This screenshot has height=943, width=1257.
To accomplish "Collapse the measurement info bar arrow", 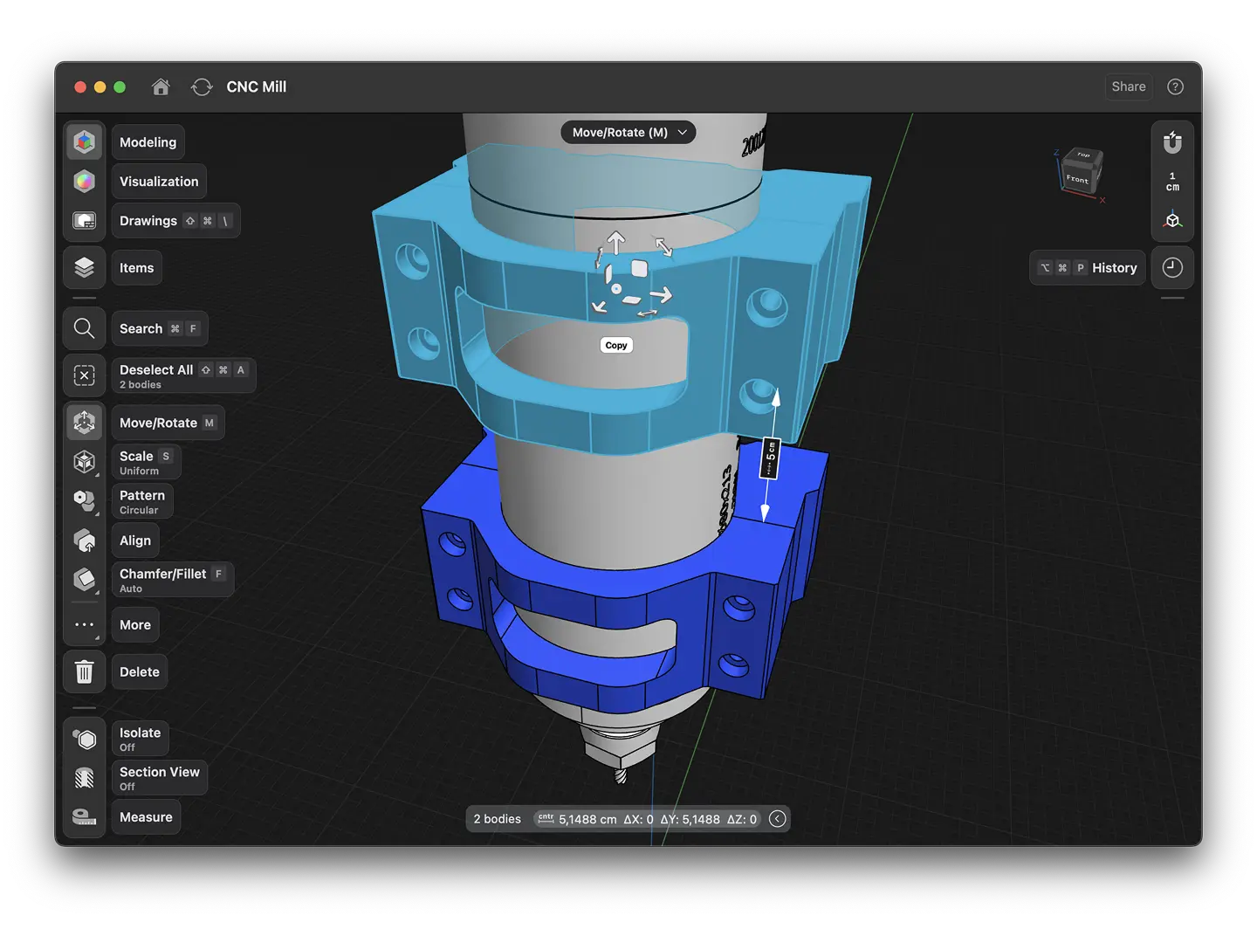I will click(x=777, y=819).
